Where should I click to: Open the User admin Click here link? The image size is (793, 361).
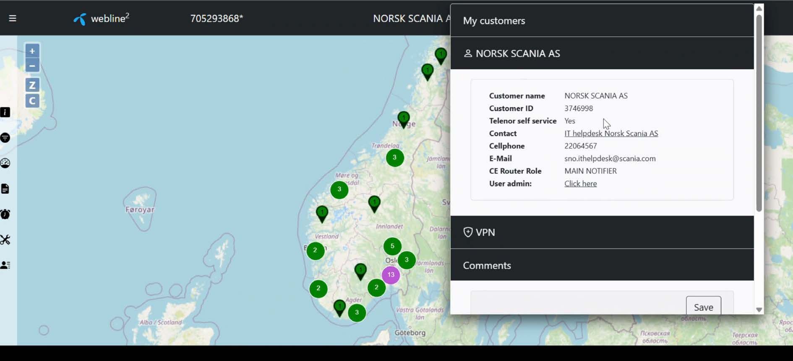coord(580,183)
